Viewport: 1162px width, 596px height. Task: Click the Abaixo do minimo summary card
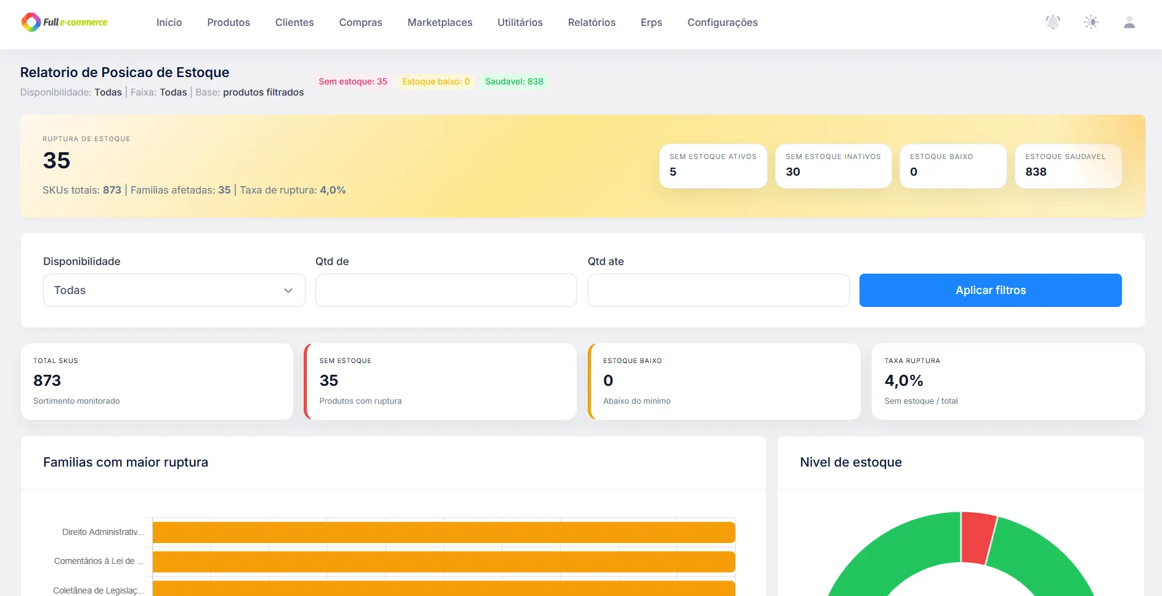pyautogui.click(x=725, y=382)
